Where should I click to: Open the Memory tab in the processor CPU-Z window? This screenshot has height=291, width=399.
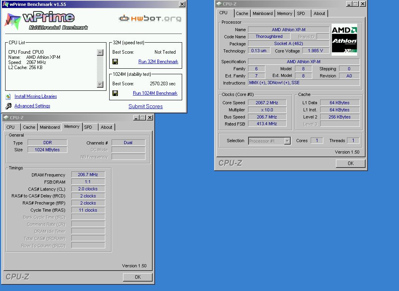285,13
